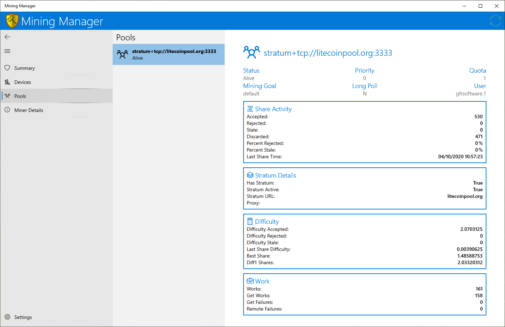Click the Mining Manager shield logo
Viewport: 505px width, 327px height.
pos(12,21)
